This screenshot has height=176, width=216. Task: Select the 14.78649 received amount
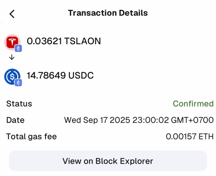click(46, 75)
